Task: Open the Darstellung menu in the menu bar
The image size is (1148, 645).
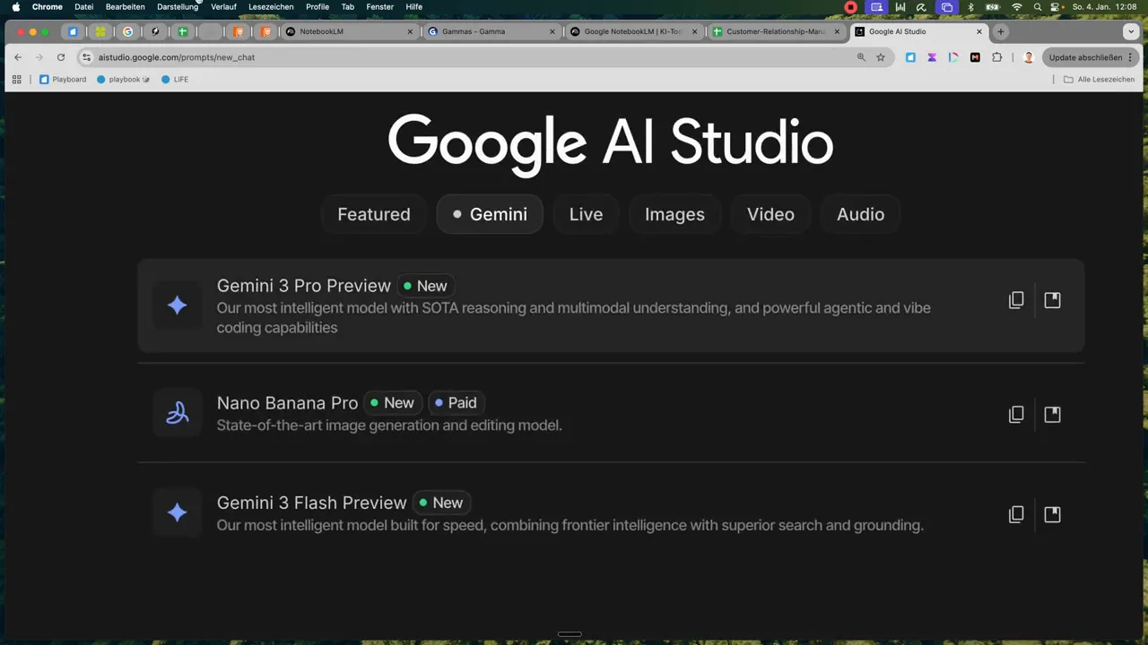Action: click(x=178, y=7)
